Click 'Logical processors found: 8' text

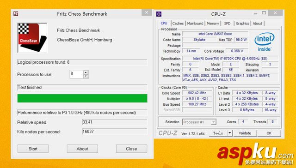point(43,62)
